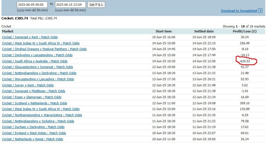
Task: Select the -625.53 loss value
Action: (245, 61)
